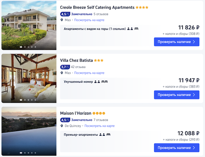Viewport: 205px width, 157px height.
Task: Click the yellow circle rating of Maison l'Horizon
Action: point(99,113)
